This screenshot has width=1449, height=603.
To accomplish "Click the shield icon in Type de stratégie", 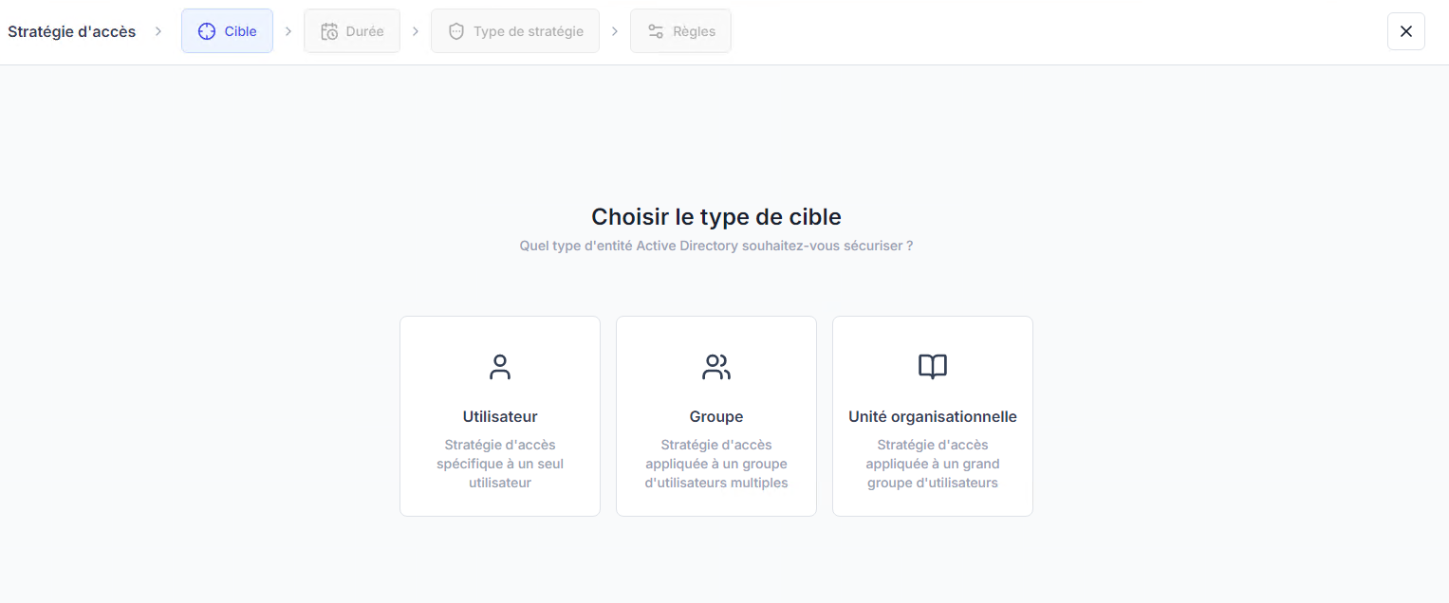I will point(456,31).
